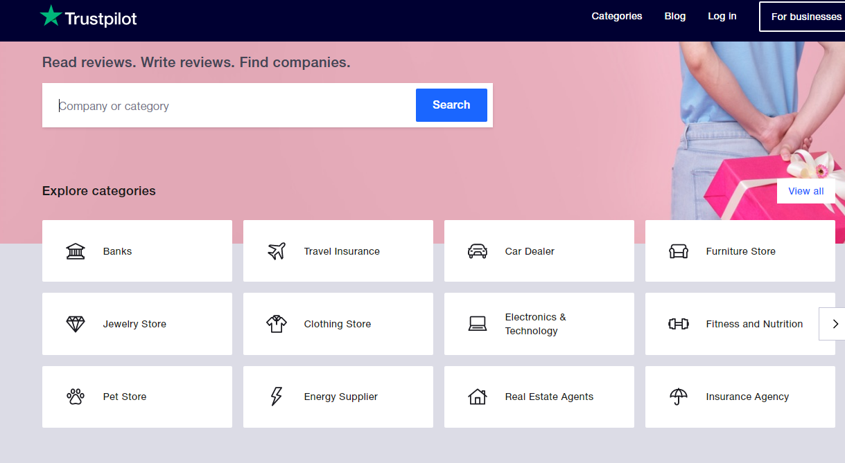
Task: Open the For businesses page
Action: pos(802,17)
